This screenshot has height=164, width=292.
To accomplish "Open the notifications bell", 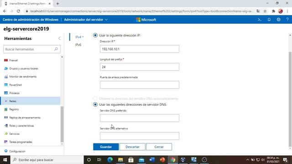I will (x=269, y=20).
